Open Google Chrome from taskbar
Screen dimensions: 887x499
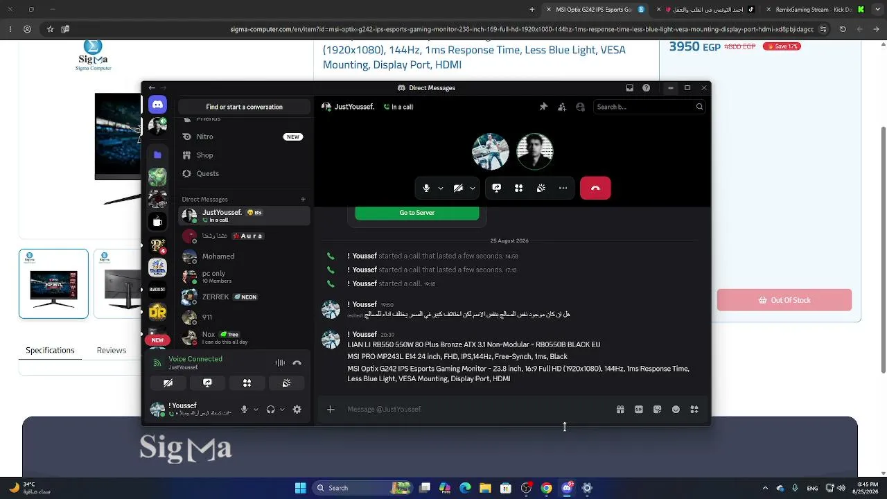pos(546,488)
